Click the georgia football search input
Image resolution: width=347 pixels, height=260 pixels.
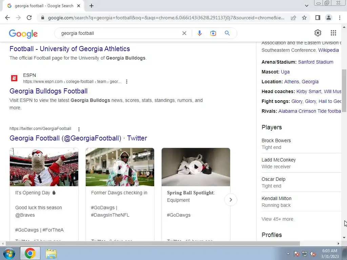coord(120,33)
